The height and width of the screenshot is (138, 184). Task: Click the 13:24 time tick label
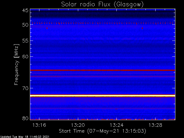[116, 125]
